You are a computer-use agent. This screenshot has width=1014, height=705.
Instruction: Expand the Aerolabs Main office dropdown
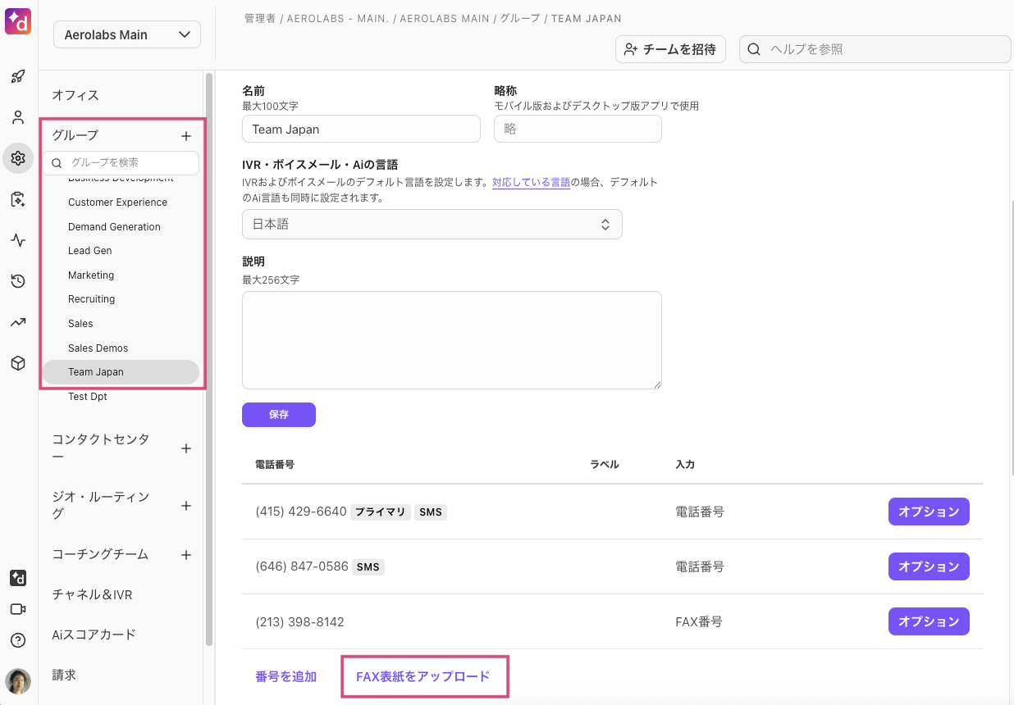127,34
